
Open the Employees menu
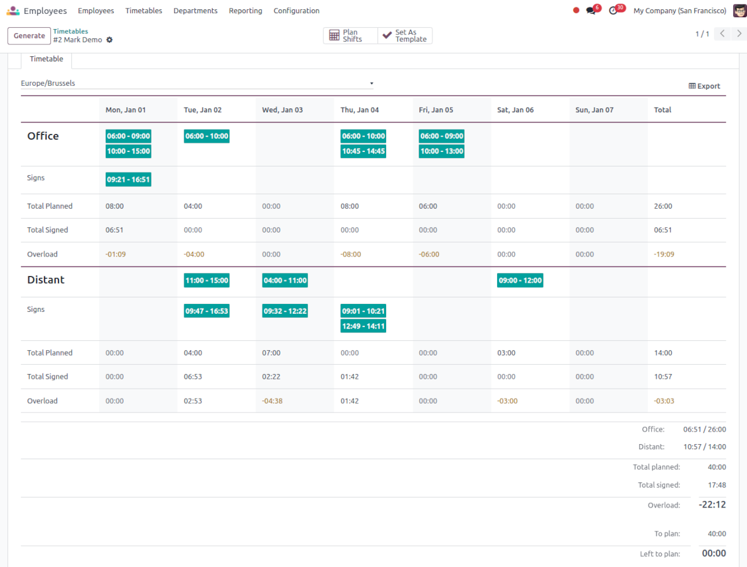(96, 11)
